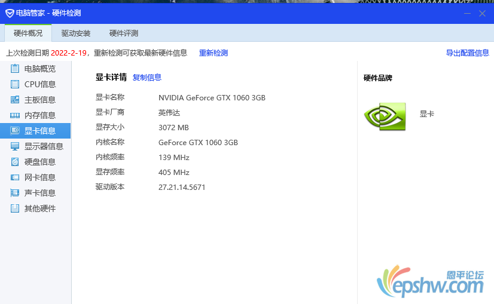
Task: Open 显示器信息 in the sidebar
Action: (35, 146)
